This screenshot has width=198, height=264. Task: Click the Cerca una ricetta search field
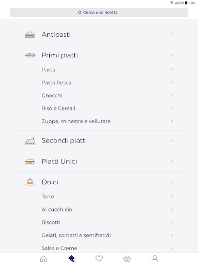pyautogui.click(x=99, y=12)
